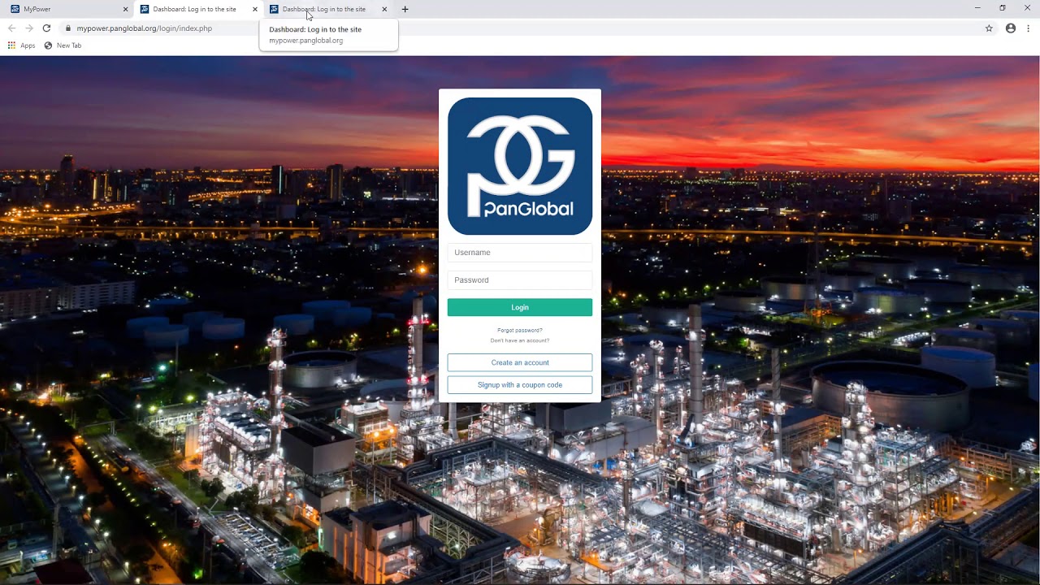
Task: Click Signup with a coupon code
Action: 520,385
